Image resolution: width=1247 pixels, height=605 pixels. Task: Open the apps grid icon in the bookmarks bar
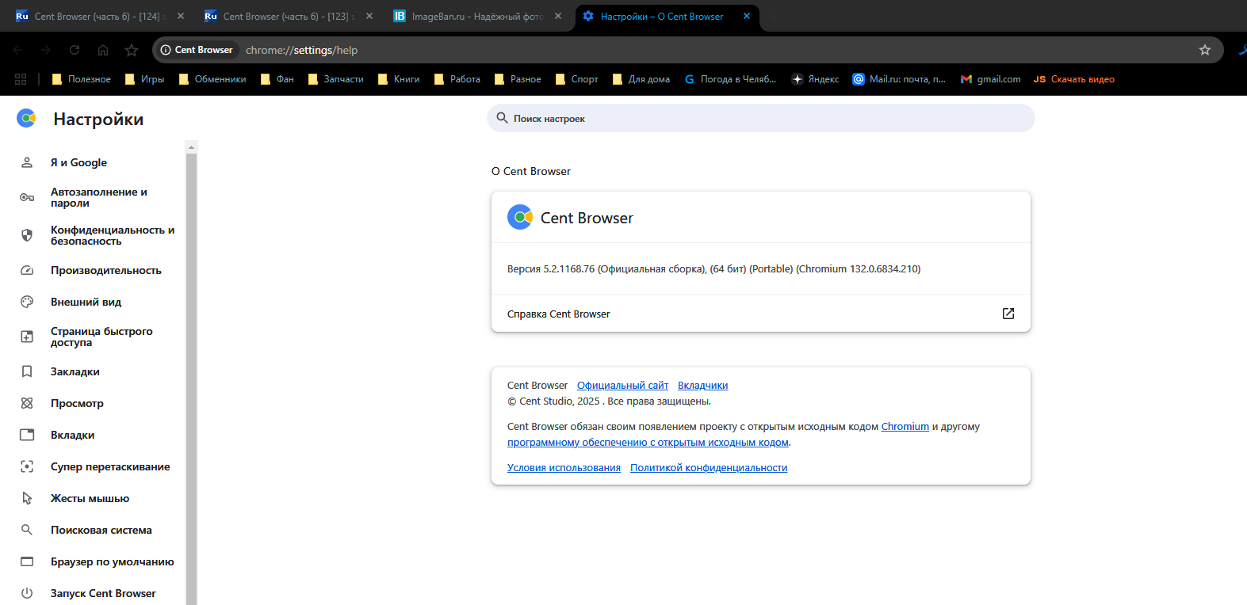point(21,79)
